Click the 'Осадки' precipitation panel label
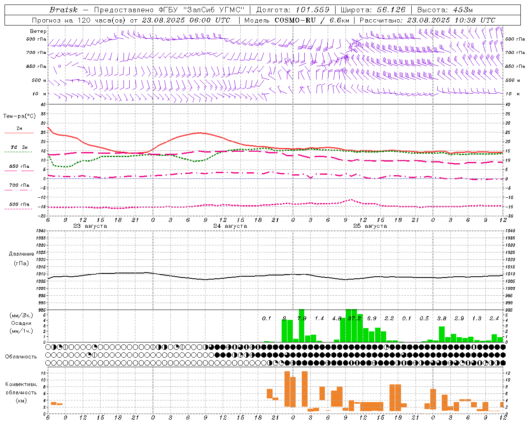Screen dimensions: 527x421 (21, 323)
